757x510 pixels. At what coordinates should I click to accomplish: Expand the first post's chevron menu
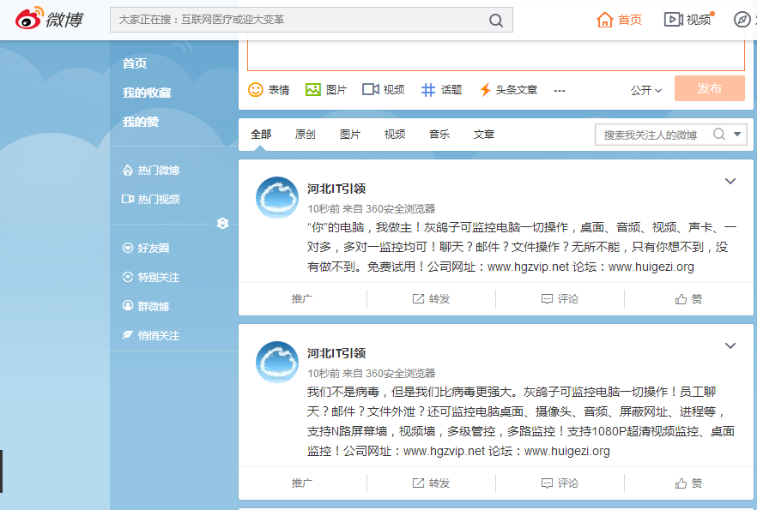pyautogui.click(x=730, y=181)
